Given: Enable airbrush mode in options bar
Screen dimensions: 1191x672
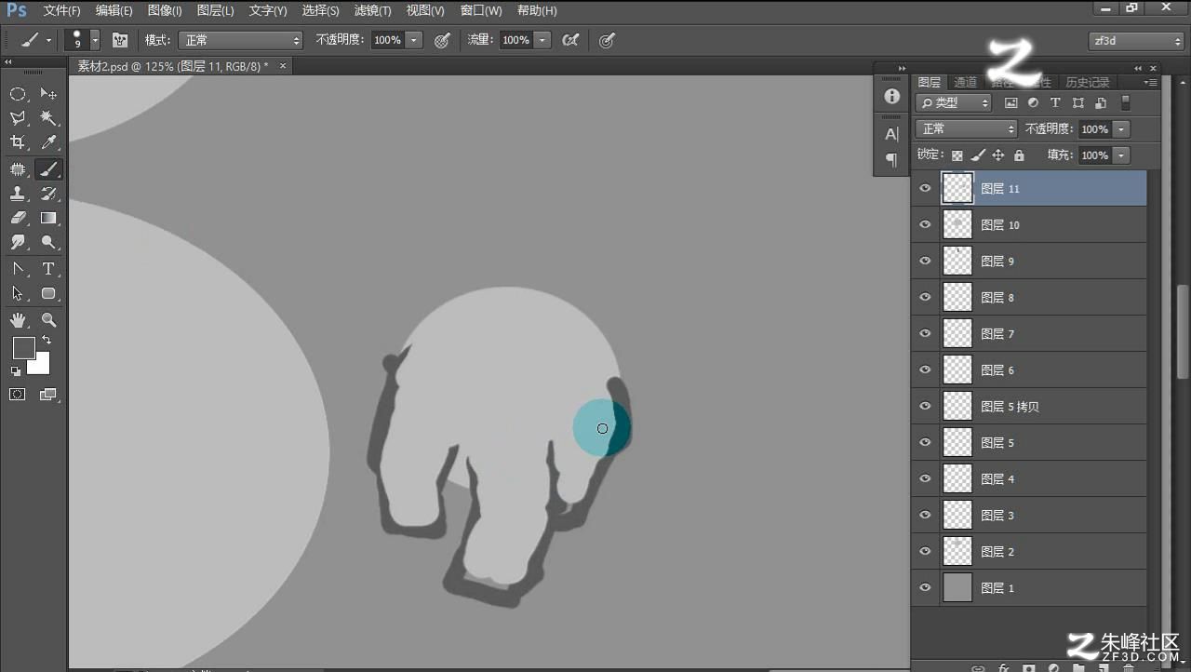Looking at the screenshot, I should [x=571, y=40].
